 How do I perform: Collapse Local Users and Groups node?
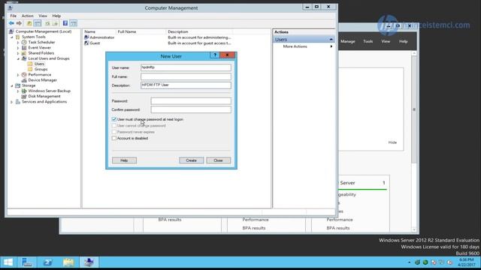tap(18, 58)
